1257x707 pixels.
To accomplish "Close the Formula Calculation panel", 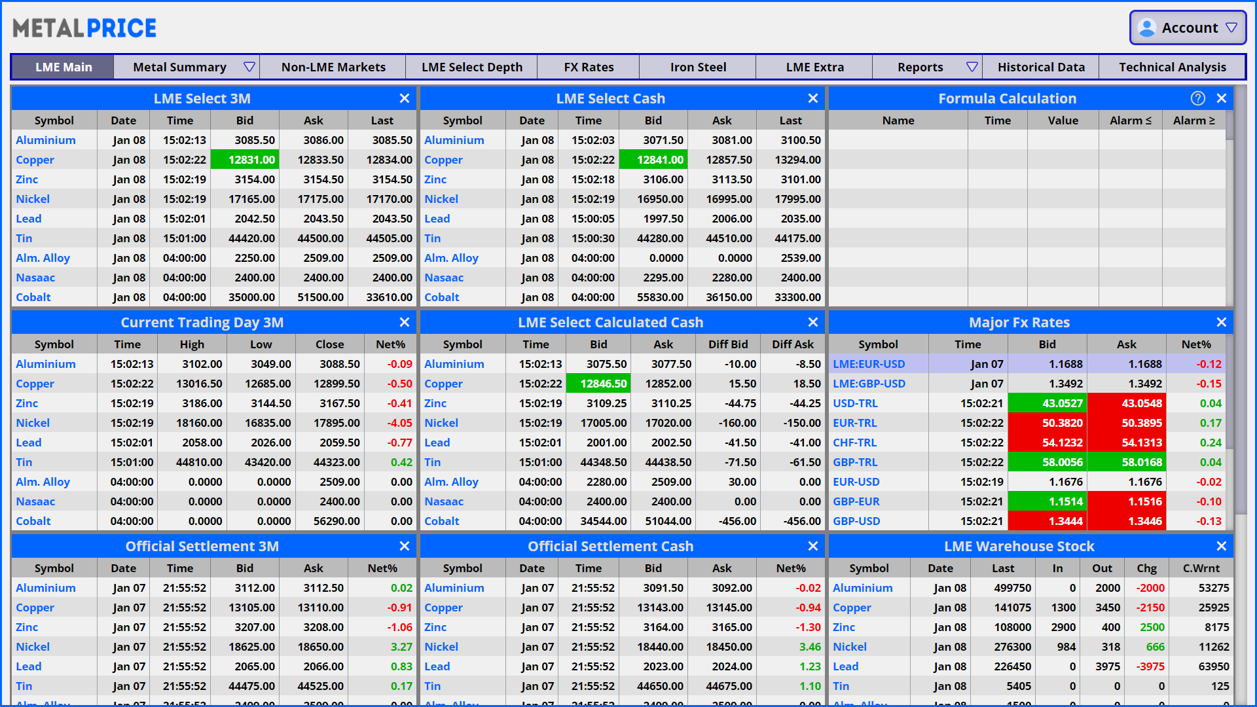I will click(1222, 98).
